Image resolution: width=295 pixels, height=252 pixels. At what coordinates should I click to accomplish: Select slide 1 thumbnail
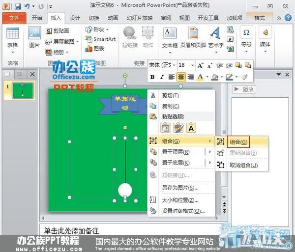[x=23, y=90]
